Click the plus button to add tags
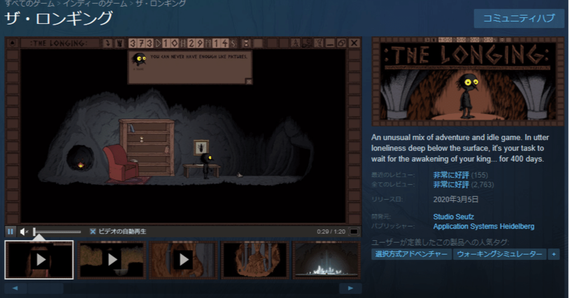This screenshot has height=298, width=569. 553,254
